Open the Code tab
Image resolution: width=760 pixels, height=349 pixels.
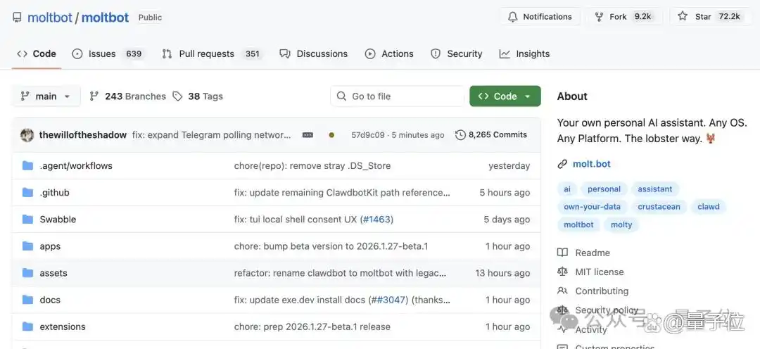pos(37,53)
